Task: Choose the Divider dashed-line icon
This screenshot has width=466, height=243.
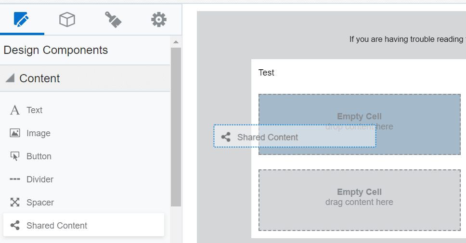Action: coord(15,179)
